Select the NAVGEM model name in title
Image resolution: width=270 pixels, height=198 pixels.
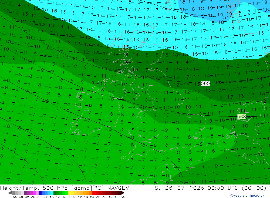pyautogui.click(x=118, y=188)
